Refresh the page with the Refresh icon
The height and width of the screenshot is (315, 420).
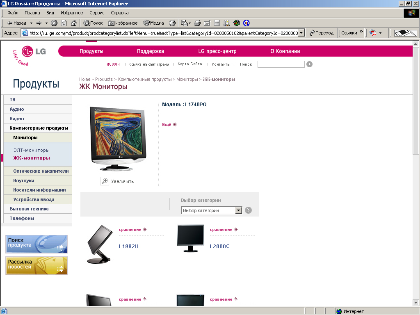(64, 23)
